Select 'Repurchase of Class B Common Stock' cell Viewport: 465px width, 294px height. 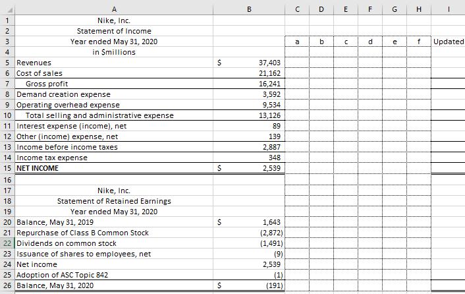coord(114,233)
